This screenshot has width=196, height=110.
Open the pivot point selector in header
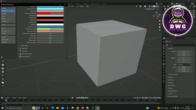78,6
